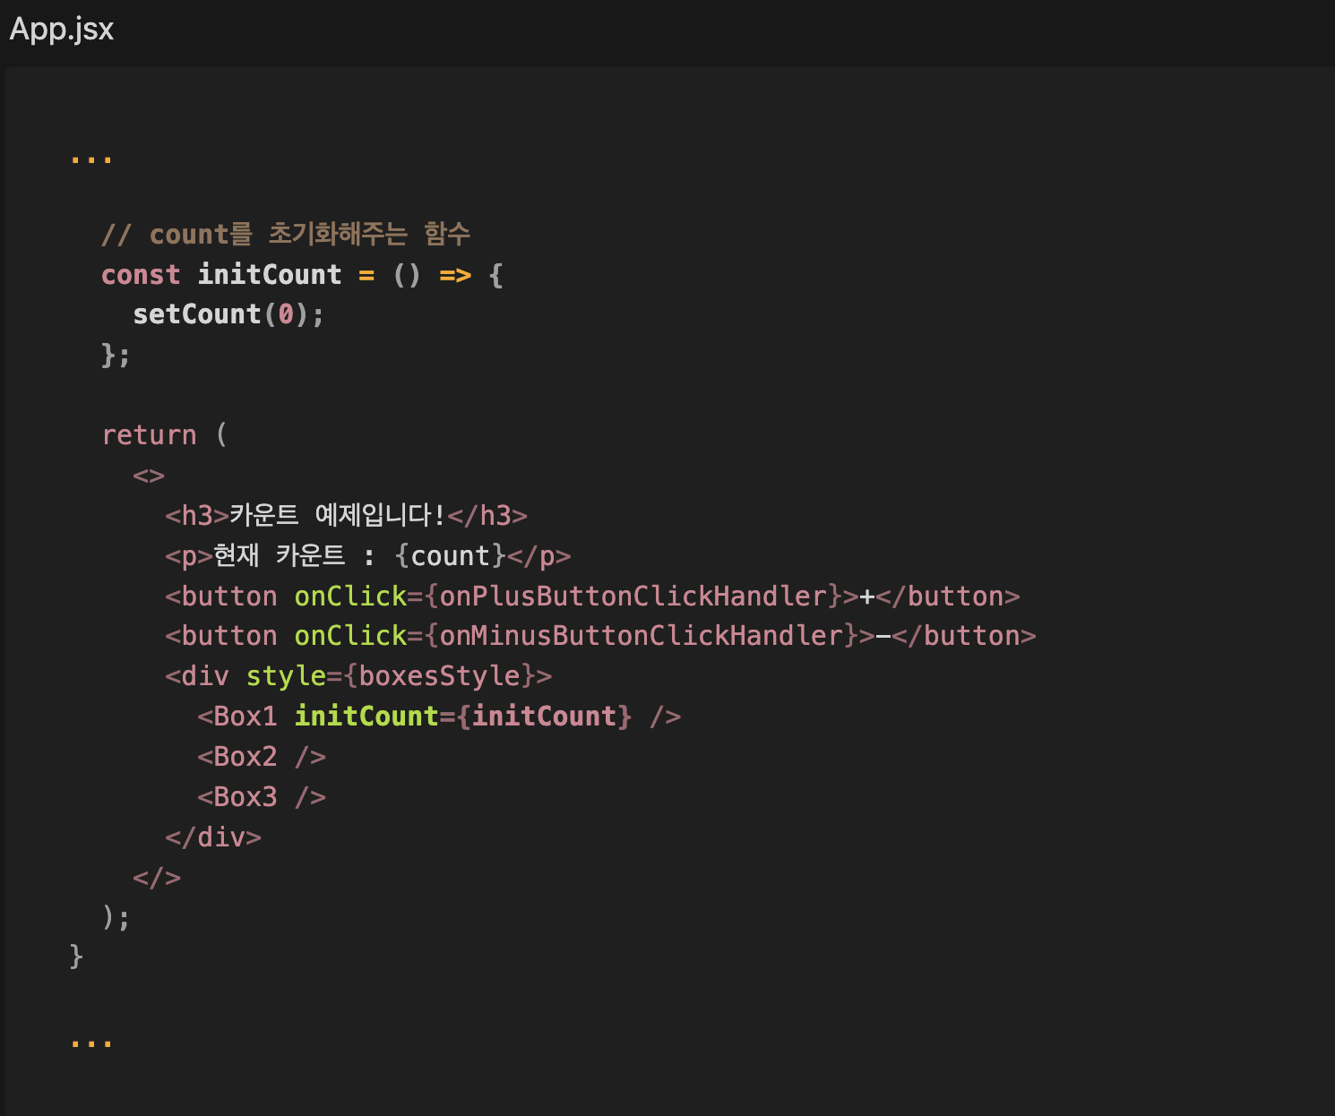Viewport: 1335px width, 1116px height.
Task: Click the closing '</div>' tag
Action: click(213, 837)
